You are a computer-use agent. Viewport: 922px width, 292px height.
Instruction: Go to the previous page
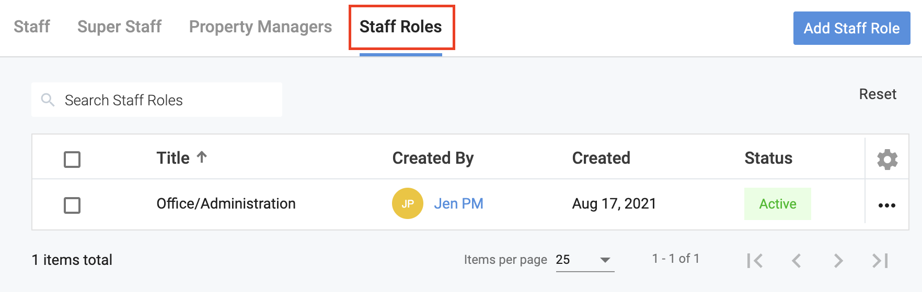coord(797,260)
